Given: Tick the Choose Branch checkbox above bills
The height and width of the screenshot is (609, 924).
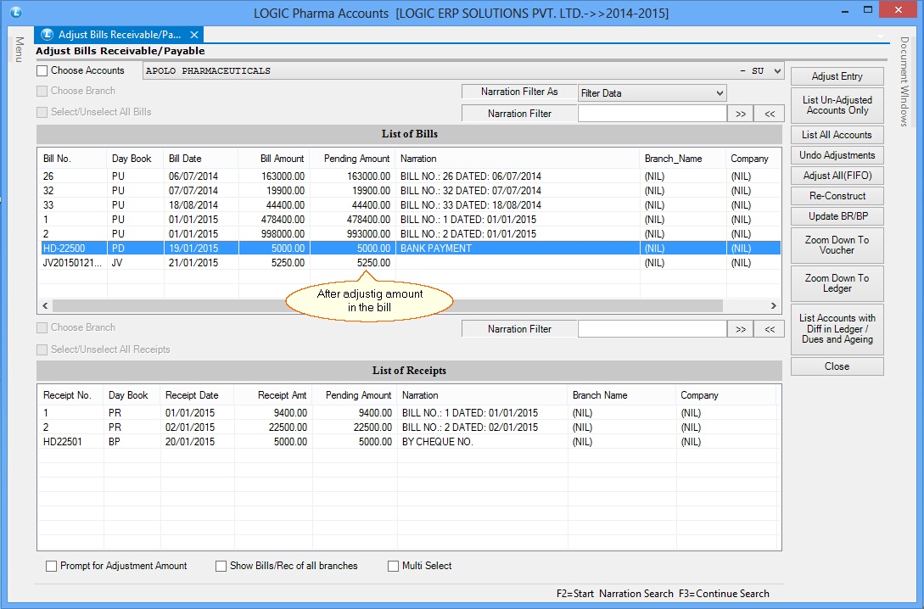Looking at the screenshot, I should tap(42, 92).
